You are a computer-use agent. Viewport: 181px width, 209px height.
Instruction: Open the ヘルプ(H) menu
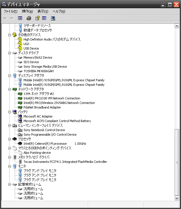[59, 11]
